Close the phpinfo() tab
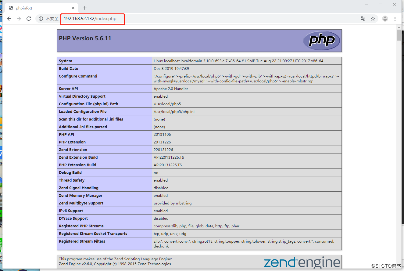 [x=73, y=8]
